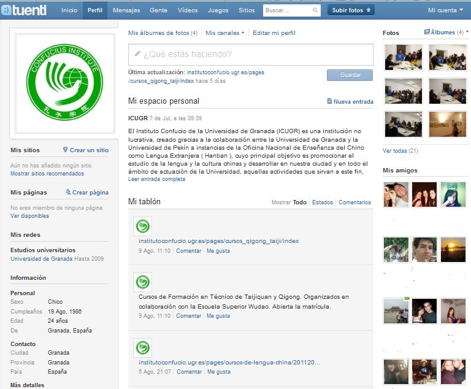Open Mis álbumes de fotos (4)
This screenshot has width=471, height=389.
point(163,33)
